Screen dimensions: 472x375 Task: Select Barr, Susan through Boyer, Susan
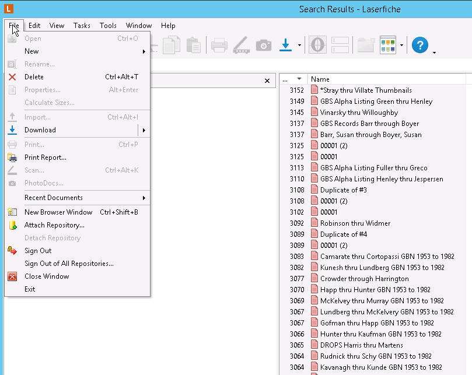(x=371, y=135)
